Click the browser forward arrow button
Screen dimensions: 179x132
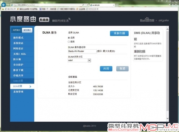[8, 5]
